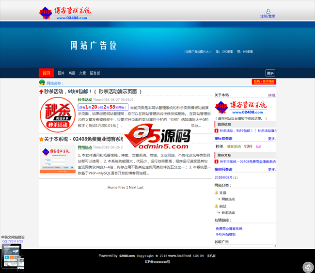Open the 文章 category in sidebar
This screenshot has width=315, height=273.
pyautogui.click(x=223, y=193)
